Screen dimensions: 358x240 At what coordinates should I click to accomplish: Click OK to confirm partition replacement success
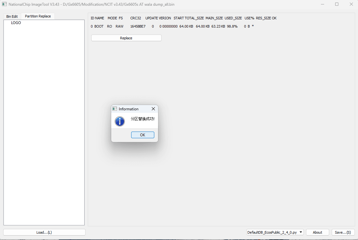143,135
